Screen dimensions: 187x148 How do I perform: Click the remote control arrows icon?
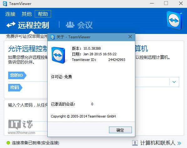coord(11,25)
